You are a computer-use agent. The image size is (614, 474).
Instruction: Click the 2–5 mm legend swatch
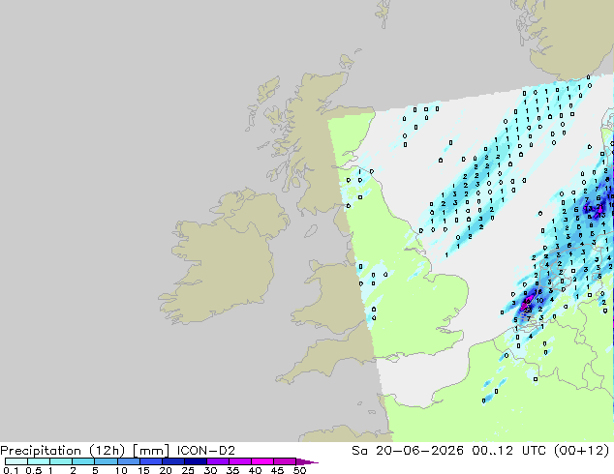pyautogui.click(x=83, y=461)
